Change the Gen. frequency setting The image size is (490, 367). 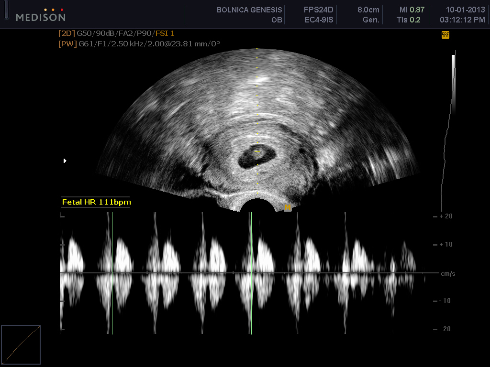click(371, 20)
